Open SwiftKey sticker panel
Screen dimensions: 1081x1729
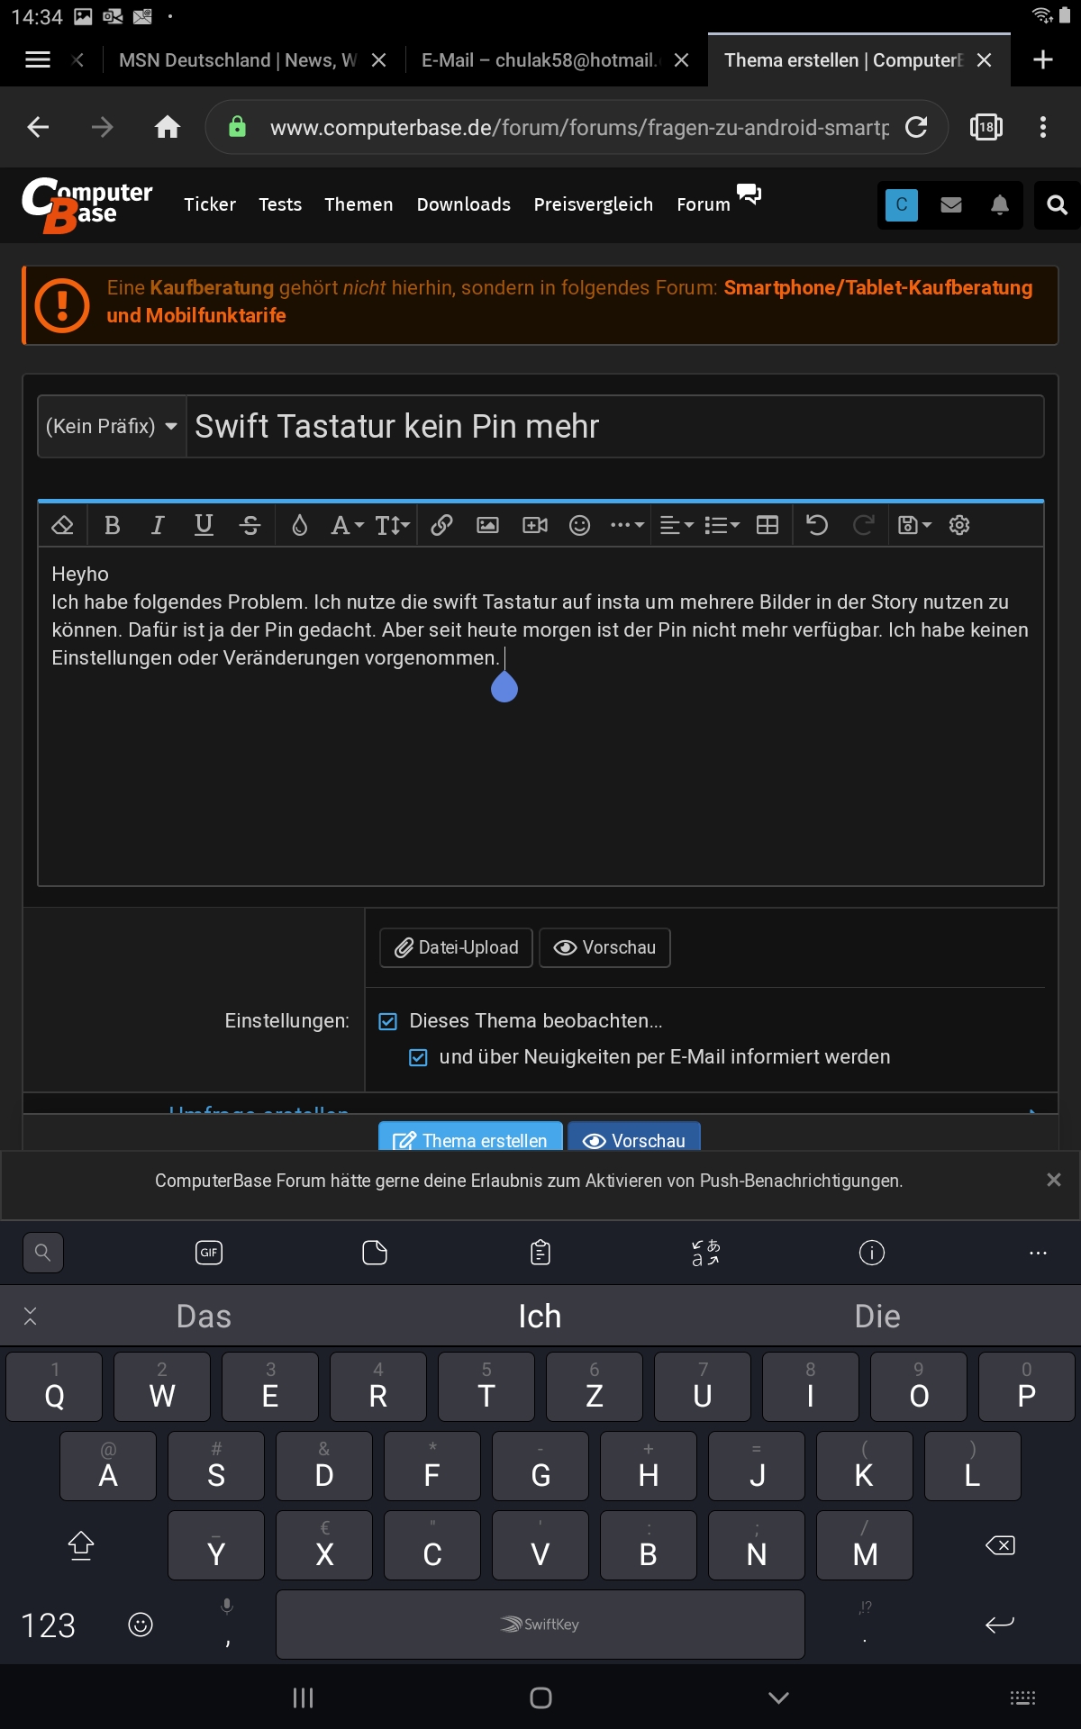375,1253
